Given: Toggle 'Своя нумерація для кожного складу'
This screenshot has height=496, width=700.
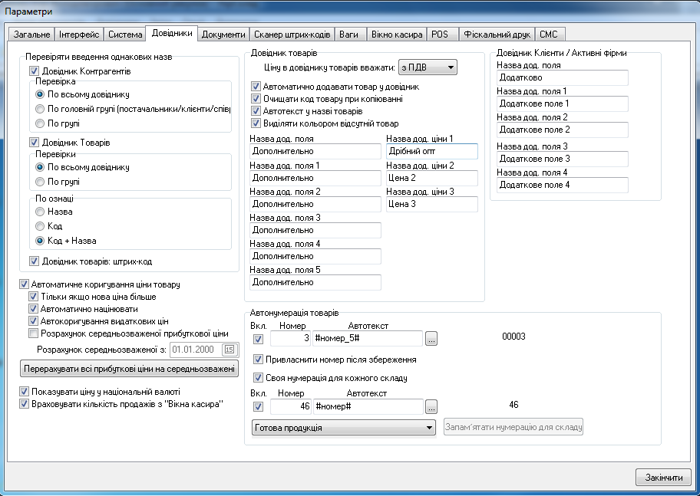Looking at the screenshot, I should pos(258,378).
